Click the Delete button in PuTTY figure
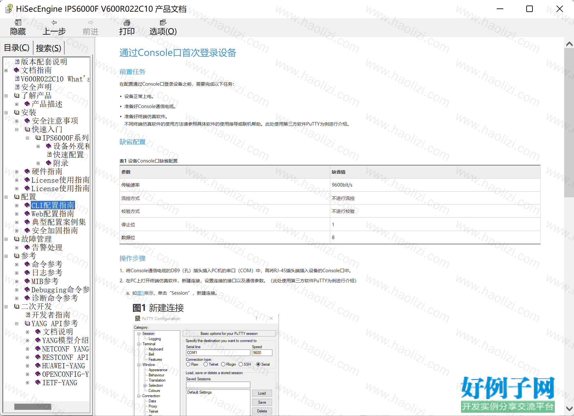This screenshot has height=416, width=574. tap(262, 411)
